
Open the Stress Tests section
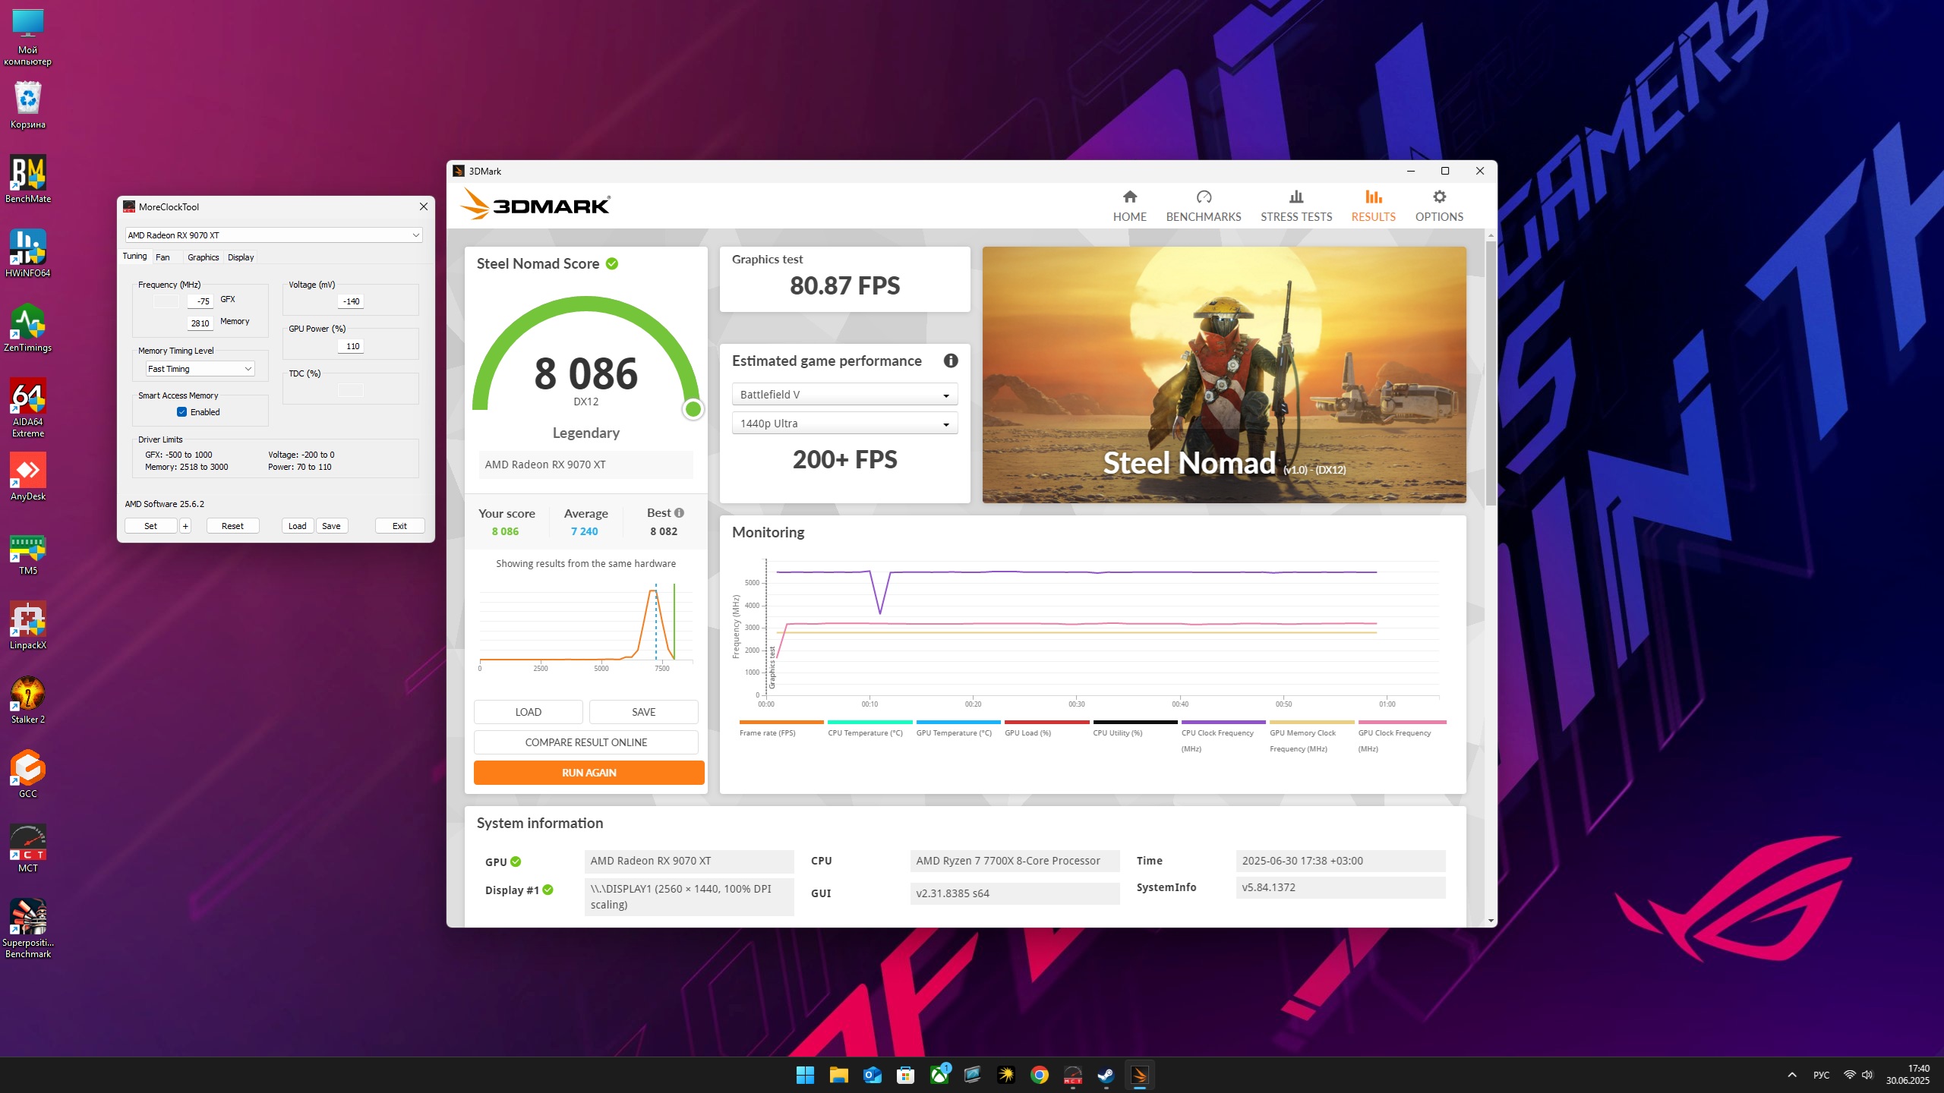tap(1295, 206)
